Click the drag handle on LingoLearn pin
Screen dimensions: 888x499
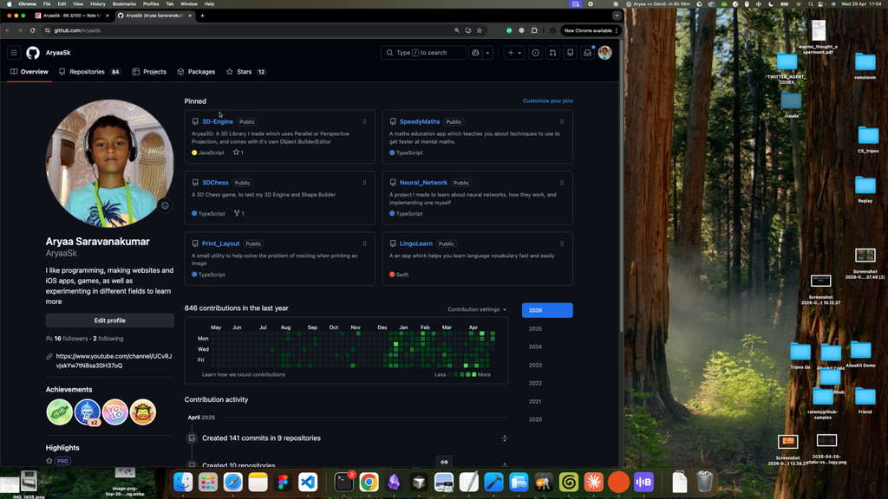[562, 243]
